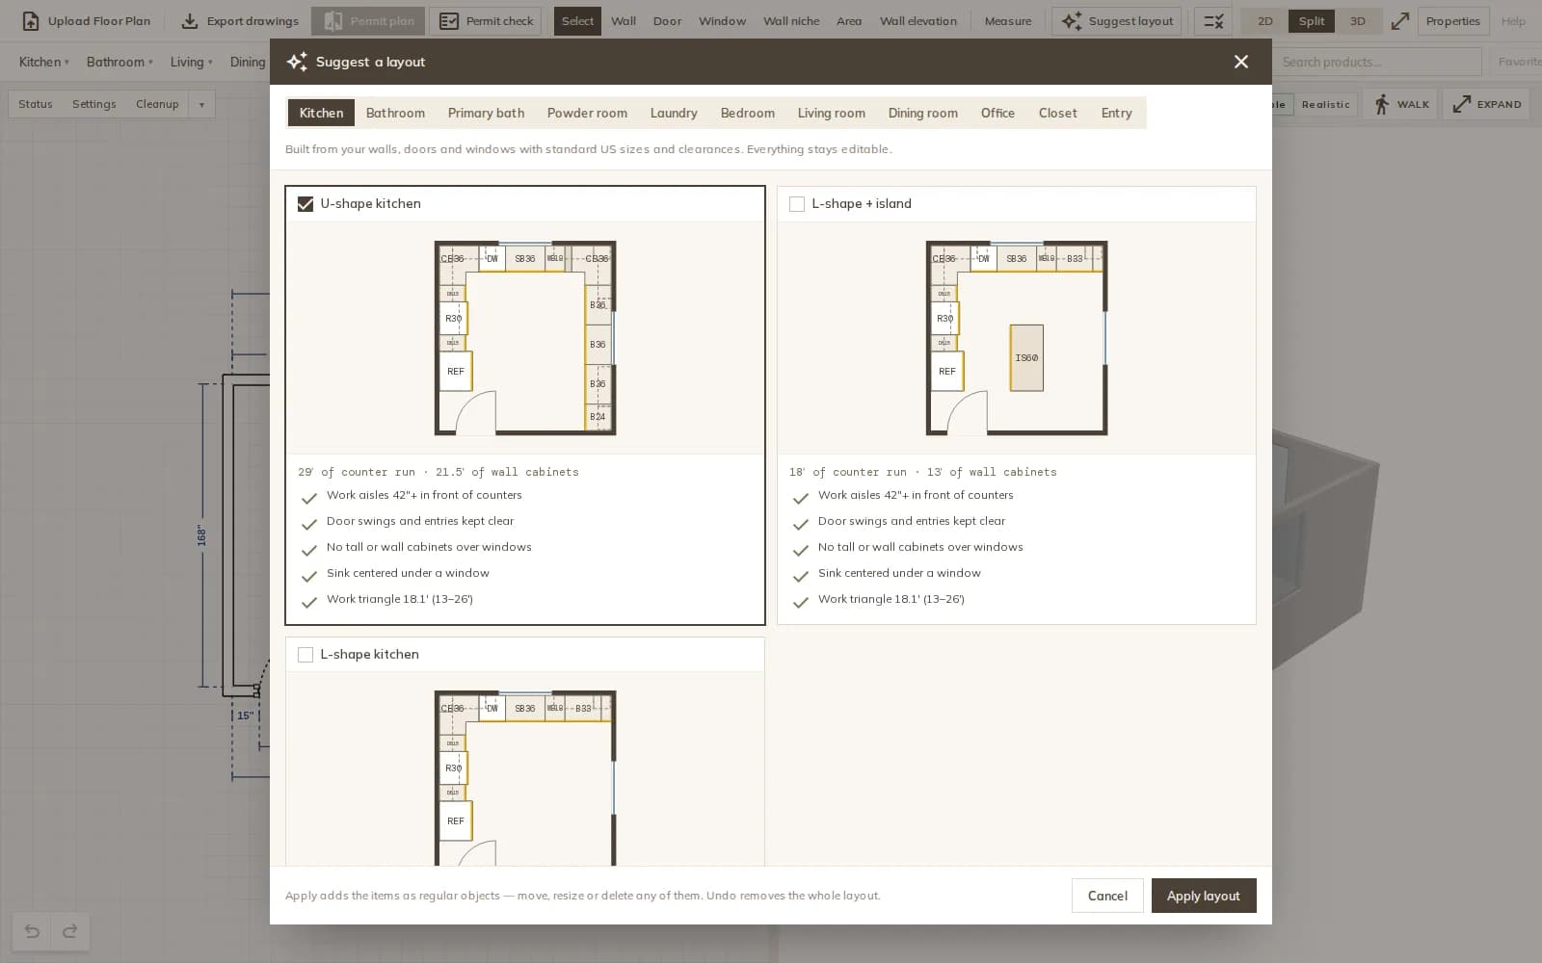The height and width of the screenshot is (963, 1542).
Task: Click the checklist-clear icon next to Suggest layout
Action: coord(1213,21)
